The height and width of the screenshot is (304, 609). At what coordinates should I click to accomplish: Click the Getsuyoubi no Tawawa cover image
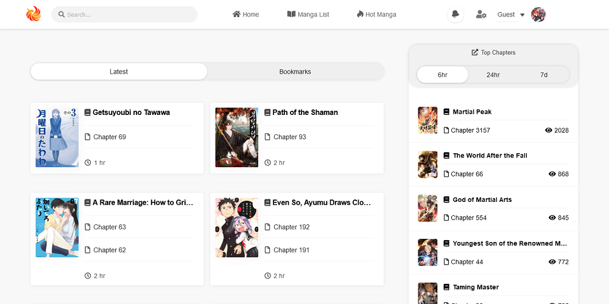click(x=57, y=137)
